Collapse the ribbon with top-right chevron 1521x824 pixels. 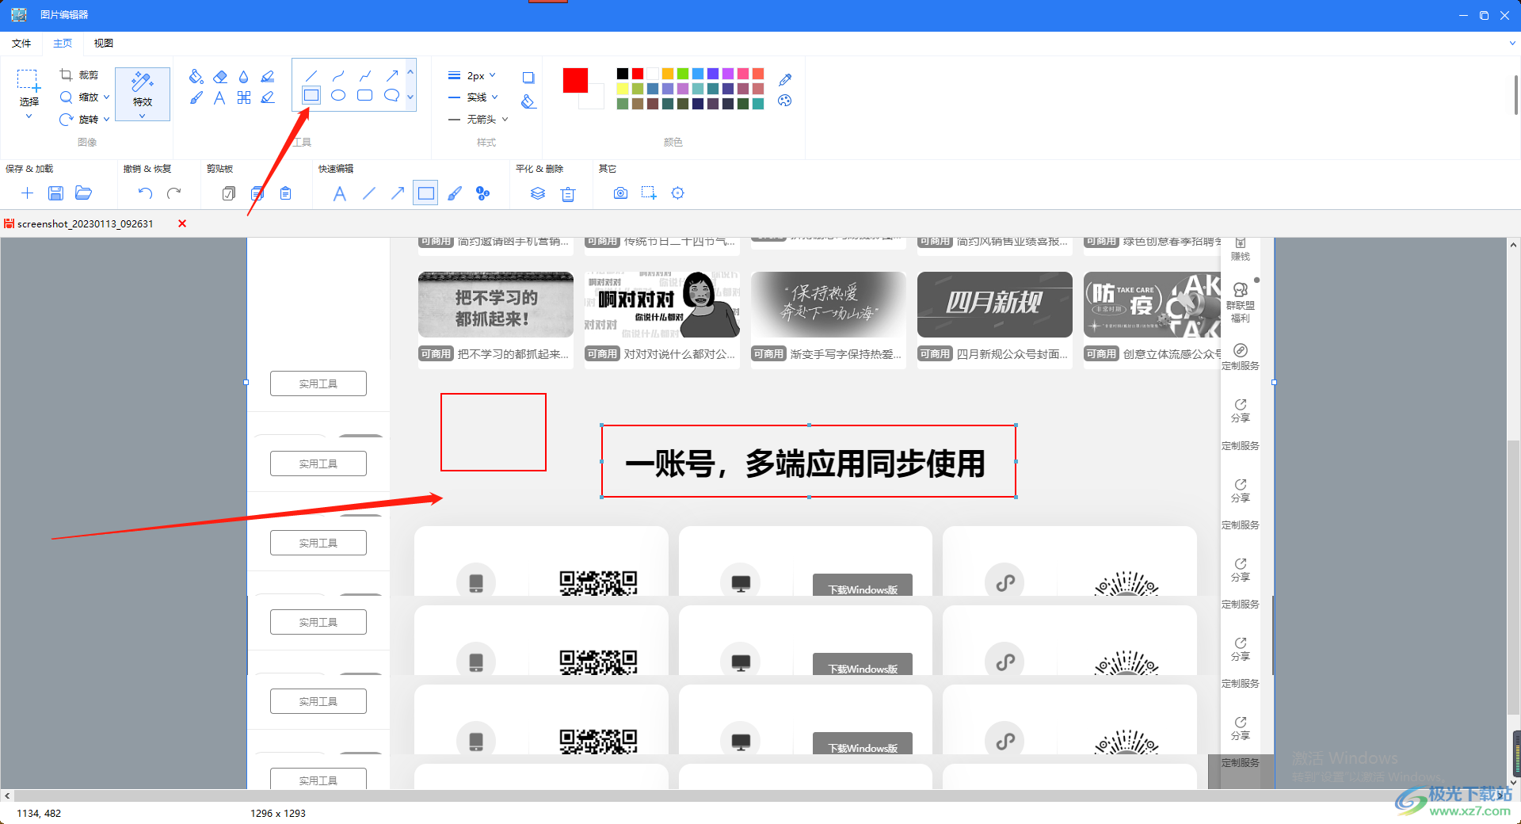point(1512,44)
